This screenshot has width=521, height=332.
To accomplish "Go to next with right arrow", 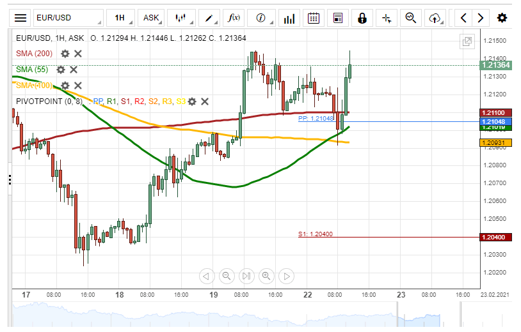I will 481,18.
